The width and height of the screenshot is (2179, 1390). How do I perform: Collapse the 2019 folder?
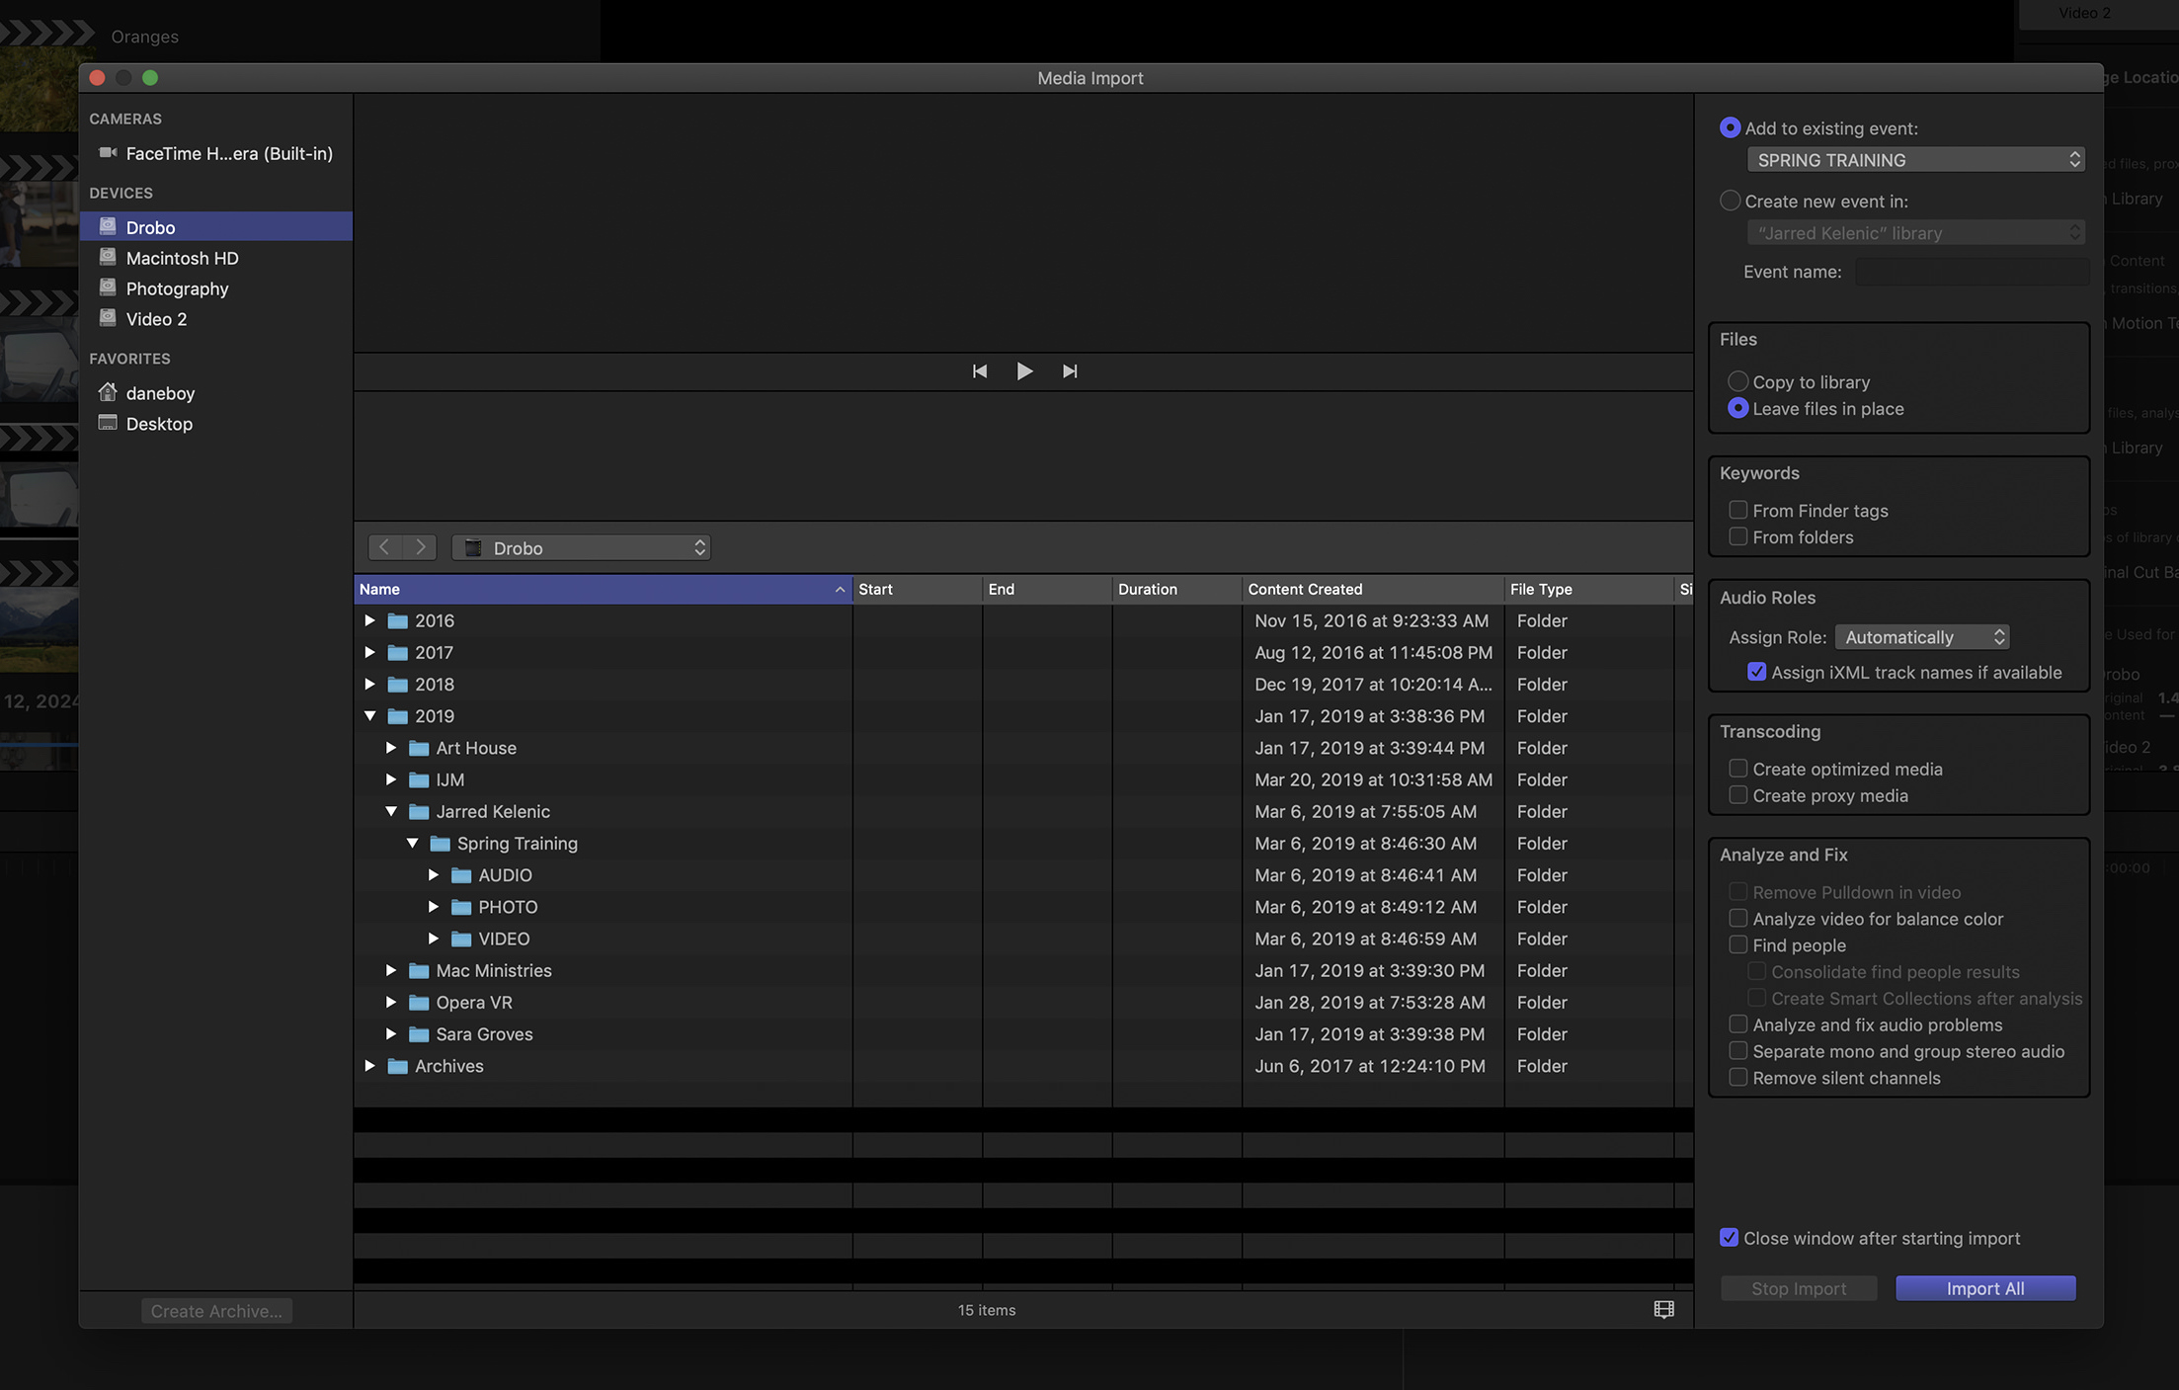[370, 716]
